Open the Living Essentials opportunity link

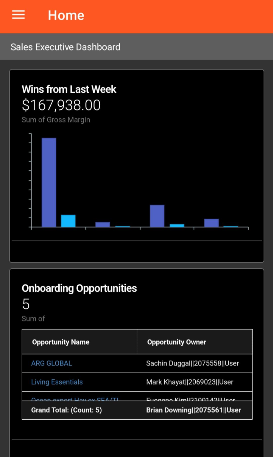tap(57, 382)
